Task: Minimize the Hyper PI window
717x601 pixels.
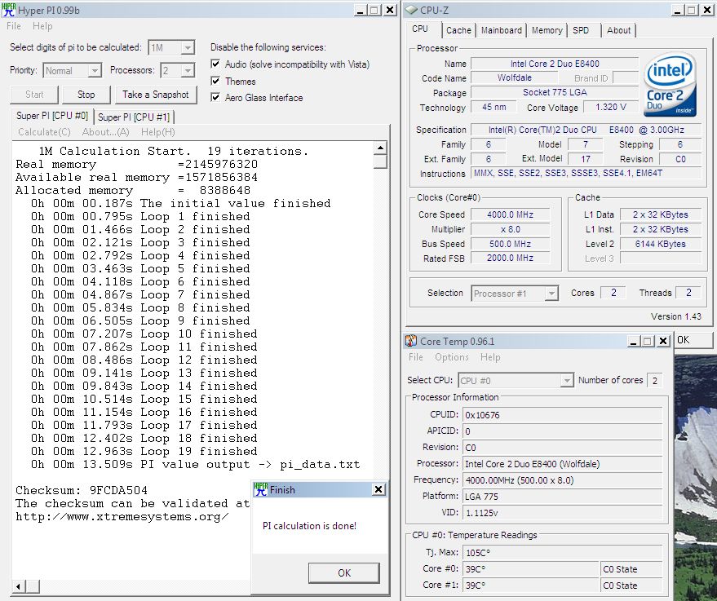Action: pyautogui.click(x=361, y=10)
